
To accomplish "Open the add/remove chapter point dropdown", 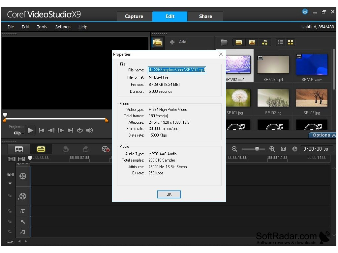I will (22, 164).
